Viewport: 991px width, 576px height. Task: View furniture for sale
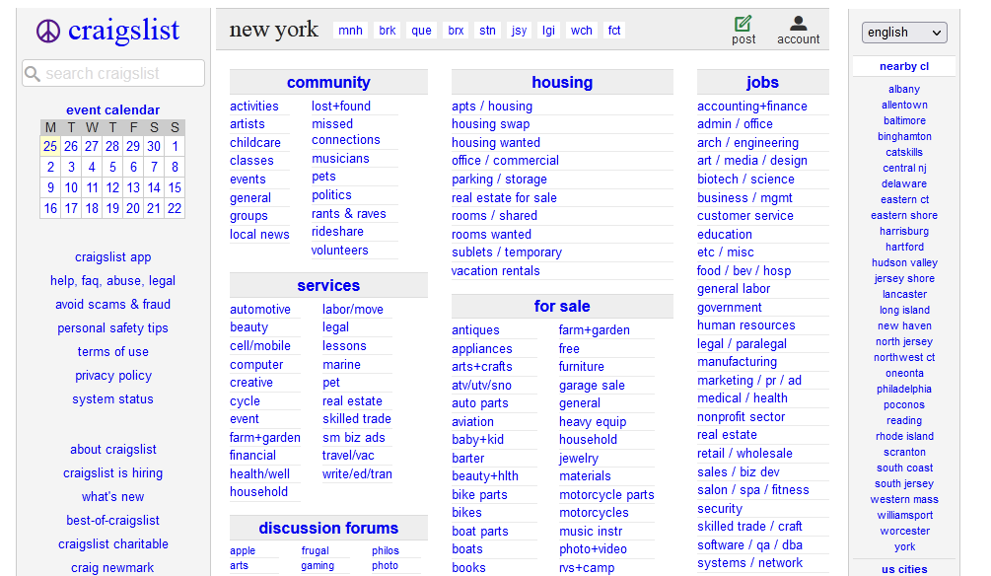pyautogui.click(x=582, y=367)
